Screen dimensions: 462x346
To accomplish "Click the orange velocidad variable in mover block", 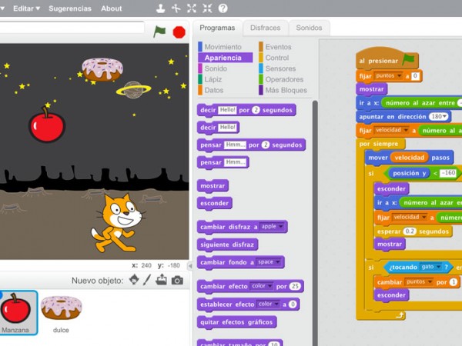I will point(410,158).
